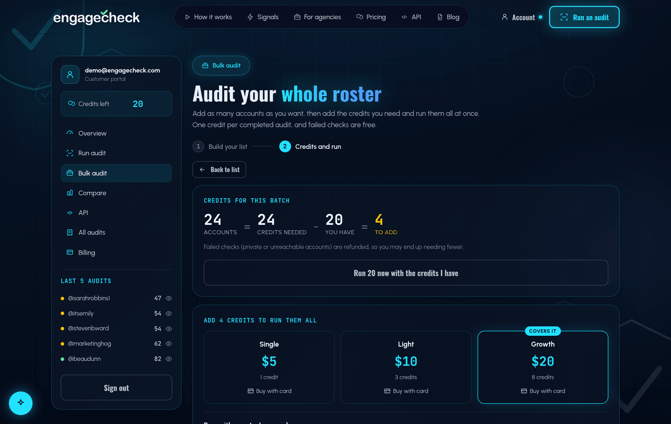Click CREDITS FOR THIS BATCH heading

247,201
